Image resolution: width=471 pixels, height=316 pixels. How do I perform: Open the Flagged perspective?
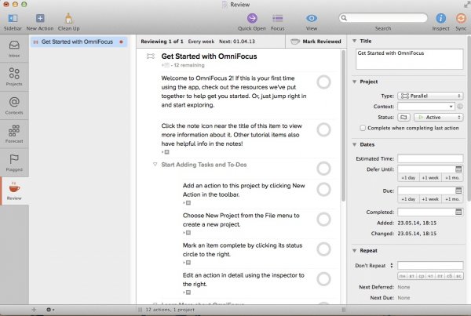pyautogui.click(x=14, y=162)
